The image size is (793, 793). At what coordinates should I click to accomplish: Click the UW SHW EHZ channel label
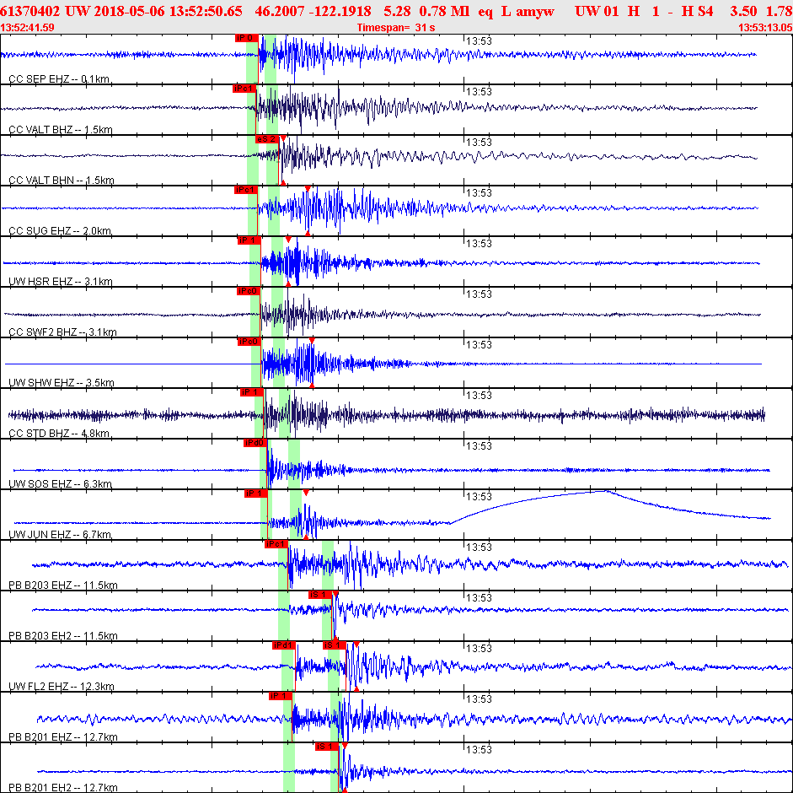(62, 383)
